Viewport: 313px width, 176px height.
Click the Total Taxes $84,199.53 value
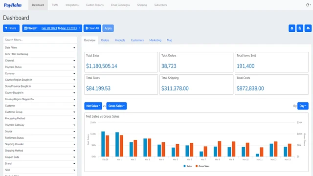click(98, 88)
